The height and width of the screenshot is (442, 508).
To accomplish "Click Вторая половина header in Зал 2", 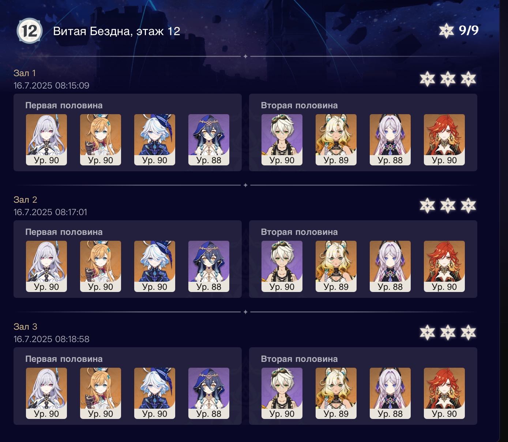I will 299,232.
